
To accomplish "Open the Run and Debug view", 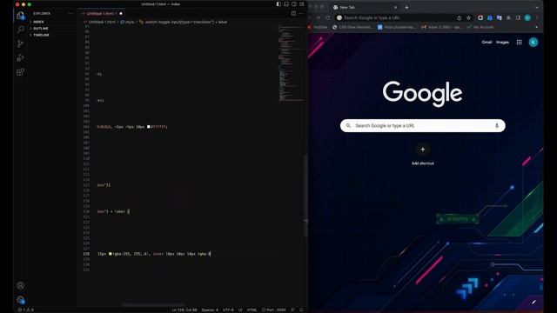I will click(x=20, y=57).
